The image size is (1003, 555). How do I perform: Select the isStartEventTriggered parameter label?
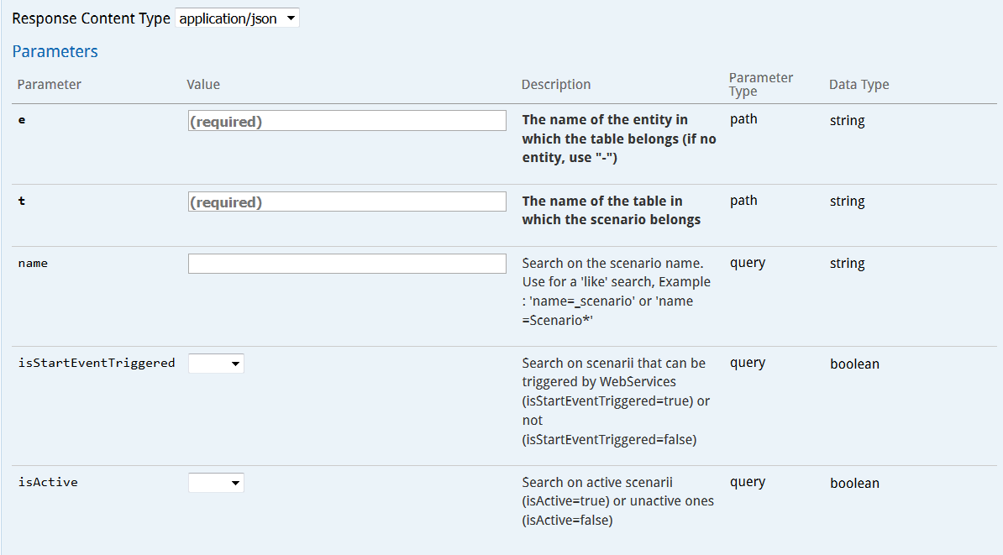point(97,363)
